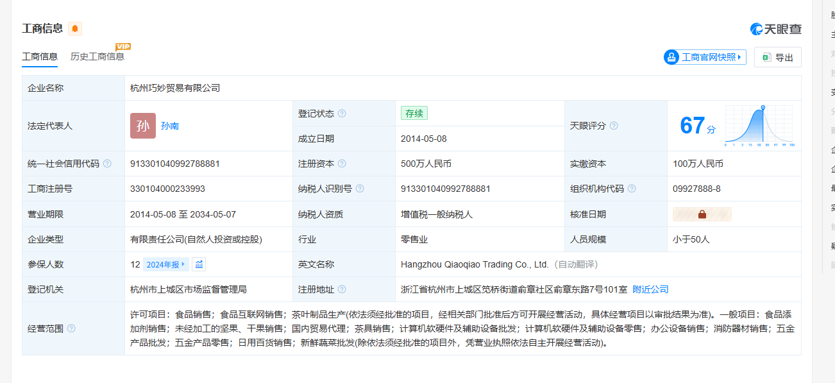Switch to the 工商信息 tab
This screenshot has height=383, width=835.
(x=40, y=56)
